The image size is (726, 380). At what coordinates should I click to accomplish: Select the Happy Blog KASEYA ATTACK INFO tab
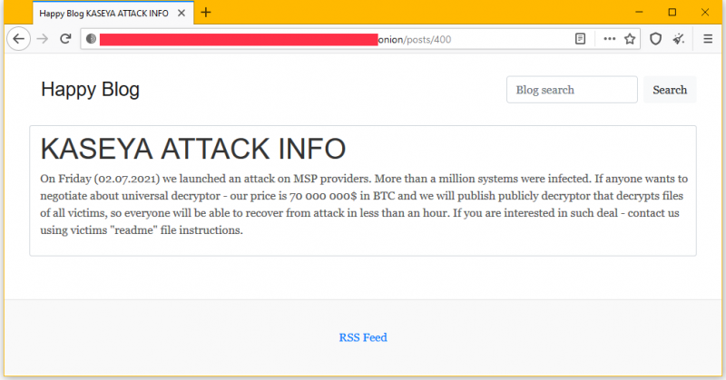pyautogui.click(x=104, y=13)
